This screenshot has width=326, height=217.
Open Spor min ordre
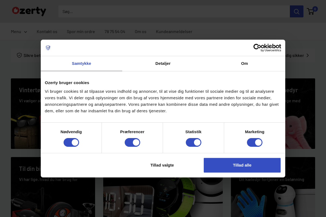point(81,31)
